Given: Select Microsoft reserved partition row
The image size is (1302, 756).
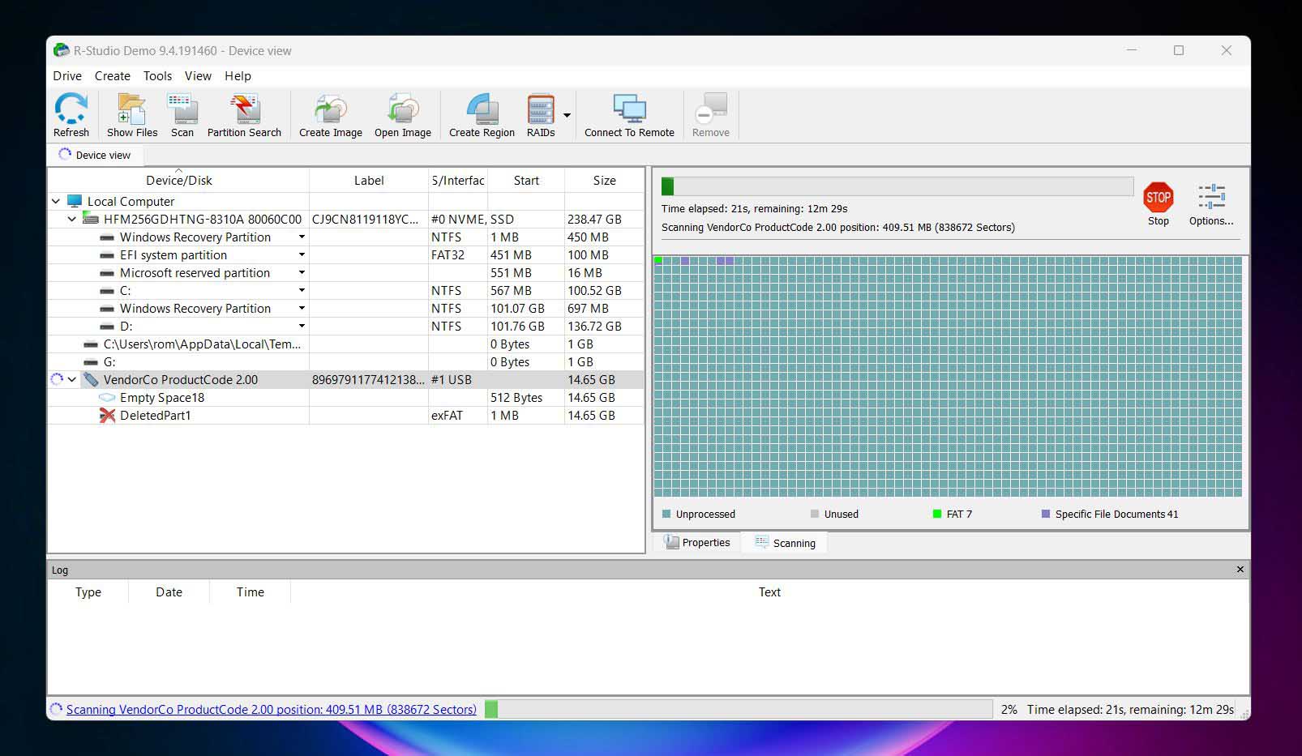Looking at the screenshot, I should (346, 273).
